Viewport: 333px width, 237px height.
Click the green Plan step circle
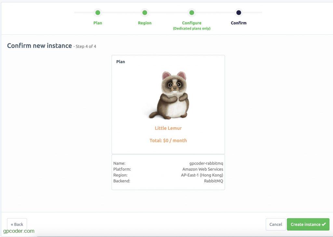point(98,13)
